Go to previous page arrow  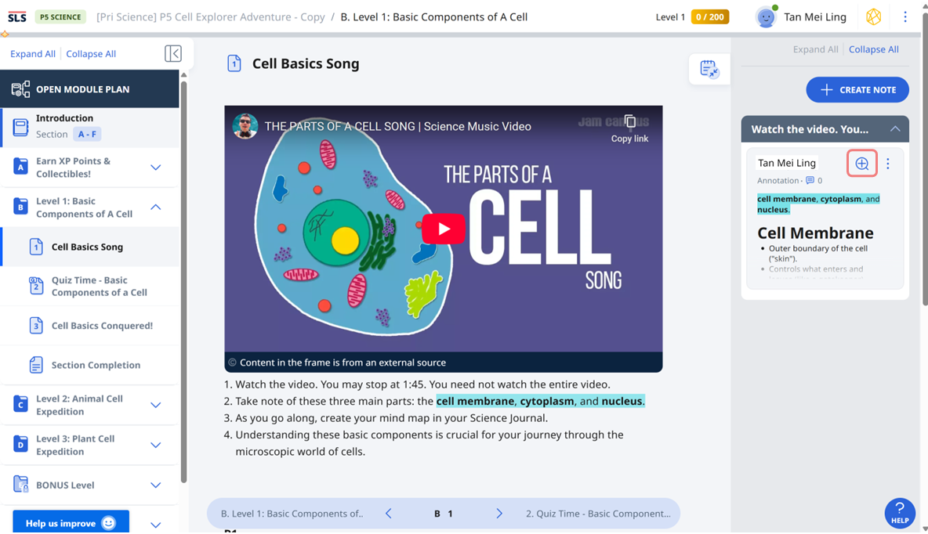pyautogui.click(x=389, y=514)
